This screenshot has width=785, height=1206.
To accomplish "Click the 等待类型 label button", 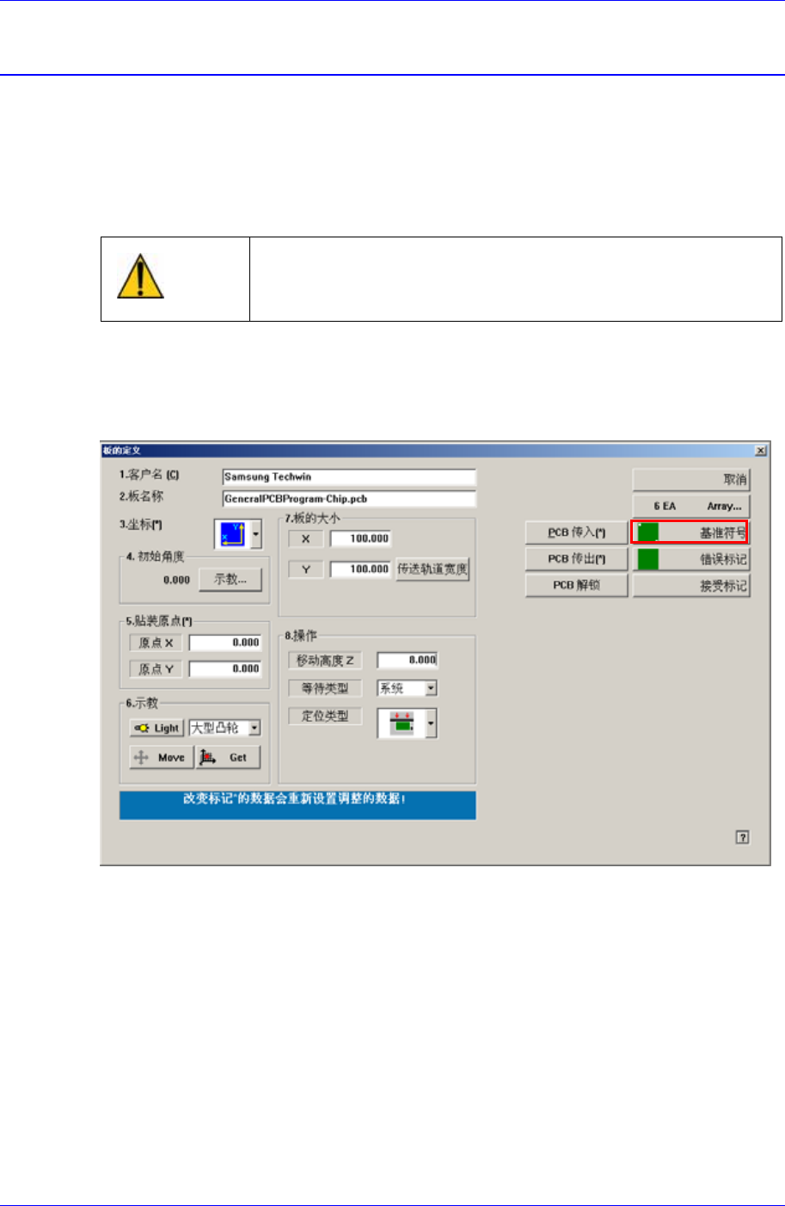I will [x=325, y=688].
